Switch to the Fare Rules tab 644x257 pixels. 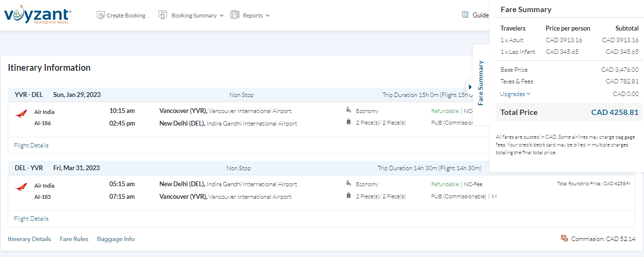[x=74, y=239]
